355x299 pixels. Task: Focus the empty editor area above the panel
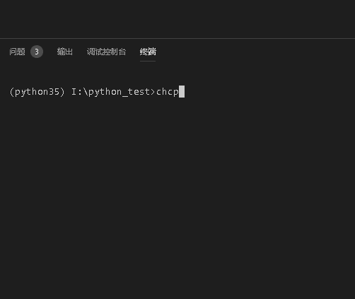177,19
